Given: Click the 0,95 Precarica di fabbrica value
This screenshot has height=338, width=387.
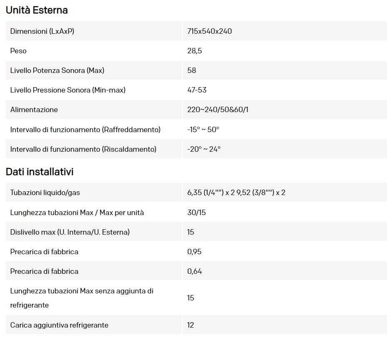Looking at the screenshot, I should click(x=194, y=251).
